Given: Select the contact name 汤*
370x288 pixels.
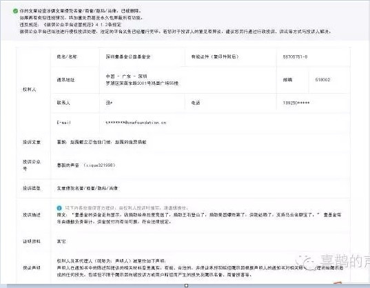Looking at the screenshot, I should (109, 103).
